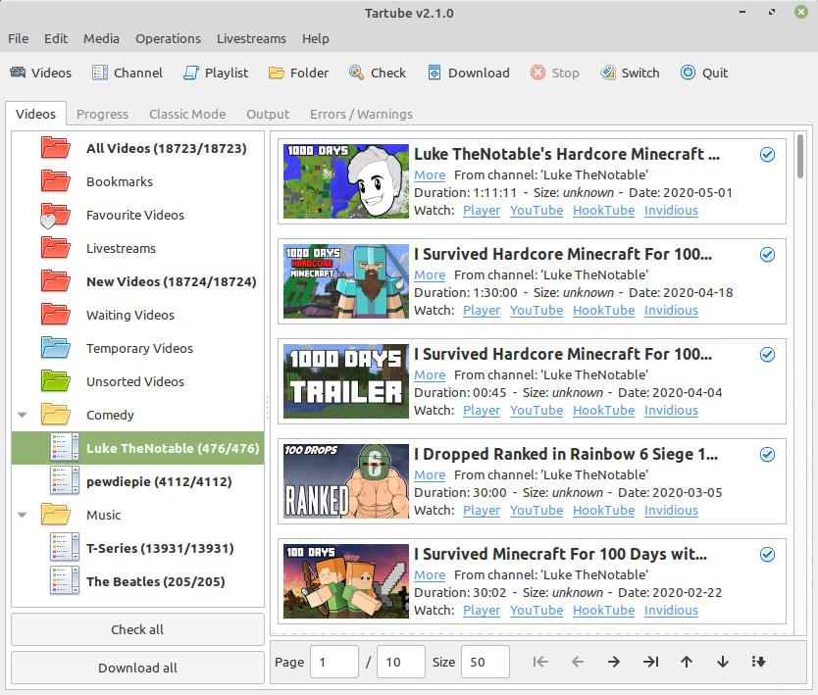Click the current Page number field
Viewport: 818px width, 695px height.
334,662
